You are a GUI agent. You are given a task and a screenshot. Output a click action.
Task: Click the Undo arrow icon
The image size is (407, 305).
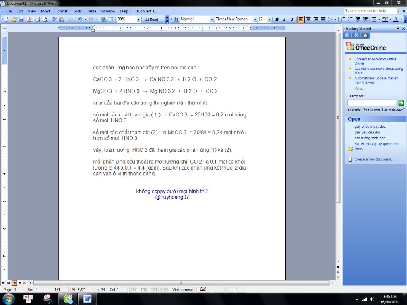pyautogui.click(x=80, y=19)
